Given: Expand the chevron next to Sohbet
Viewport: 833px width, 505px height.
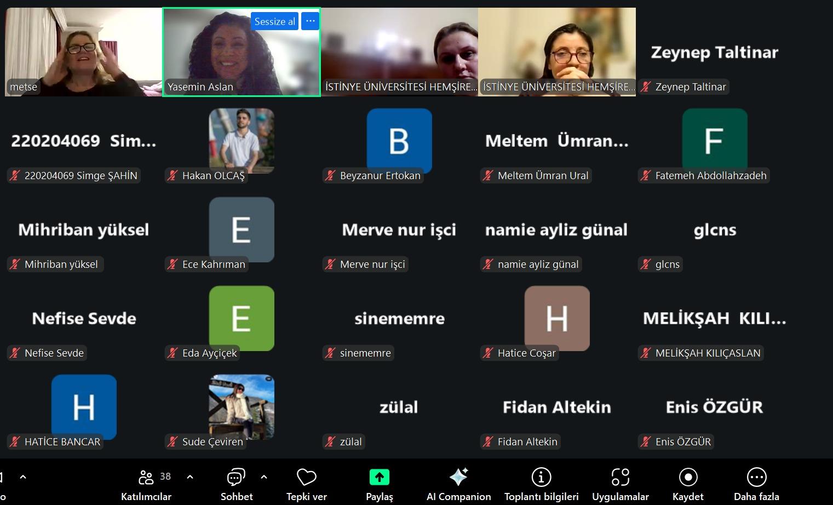Looking at the screenshot, I should click(264, 477).
